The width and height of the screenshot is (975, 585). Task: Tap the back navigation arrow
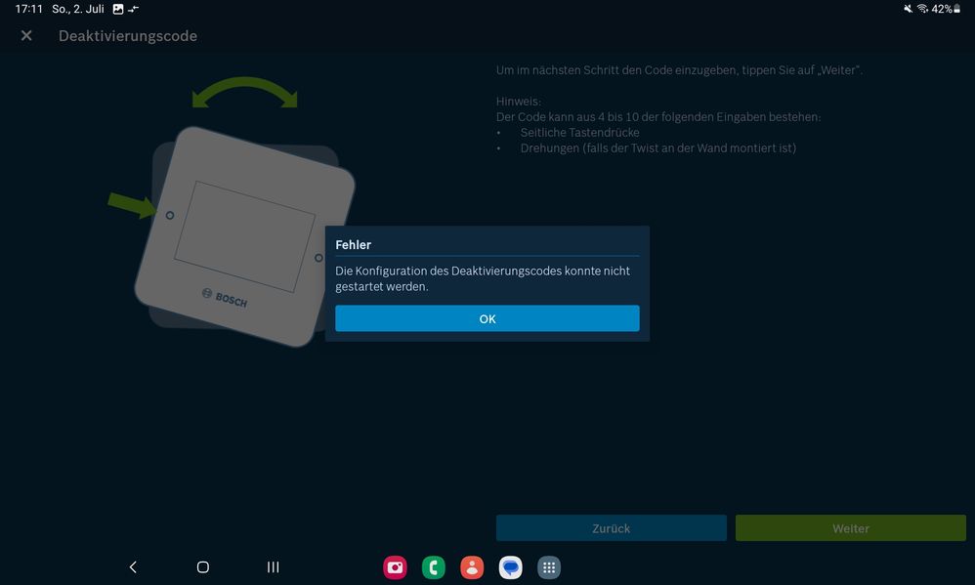tap(132, 566)
